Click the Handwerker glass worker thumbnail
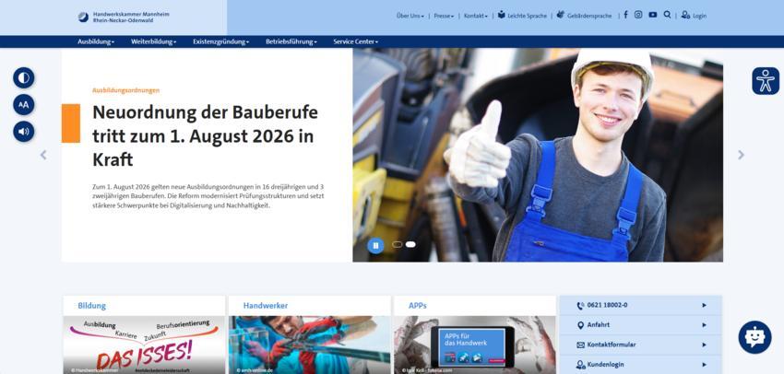 pos(310,345)
